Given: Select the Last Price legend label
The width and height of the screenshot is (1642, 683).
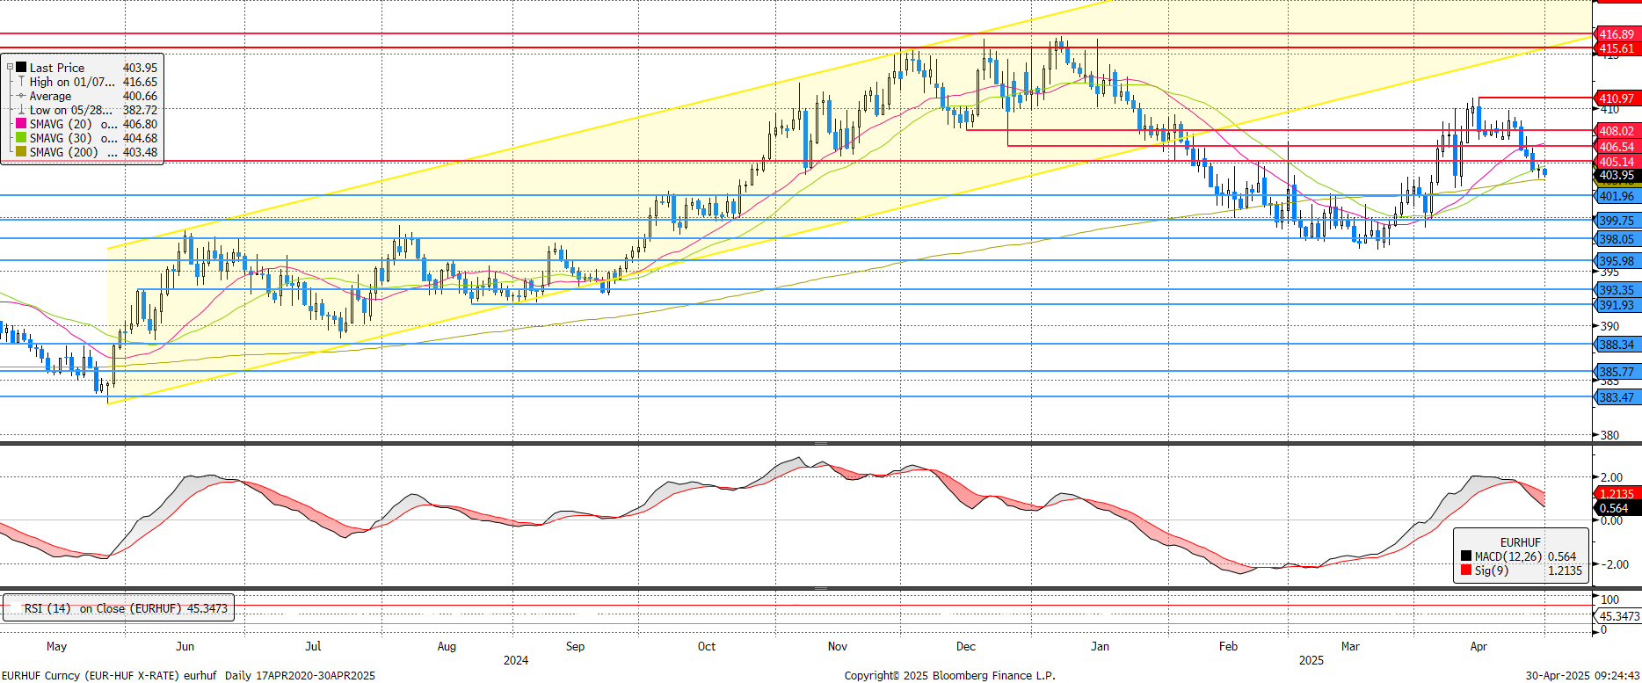Looking at the screenshot, I should click(57, 68).
